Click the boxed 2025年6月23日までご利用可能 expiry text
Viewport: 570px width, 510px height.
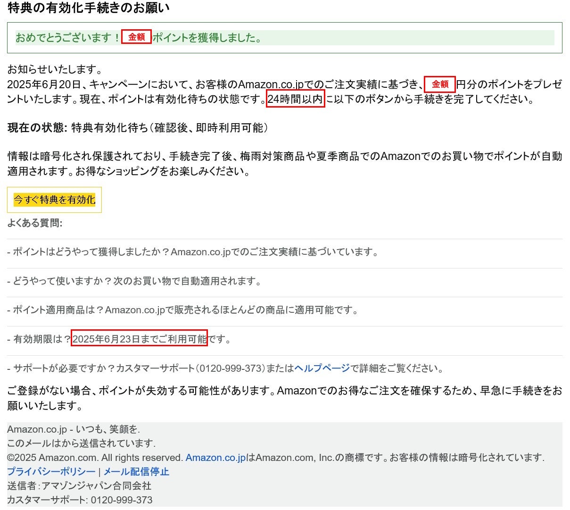[x=139, y=339]
